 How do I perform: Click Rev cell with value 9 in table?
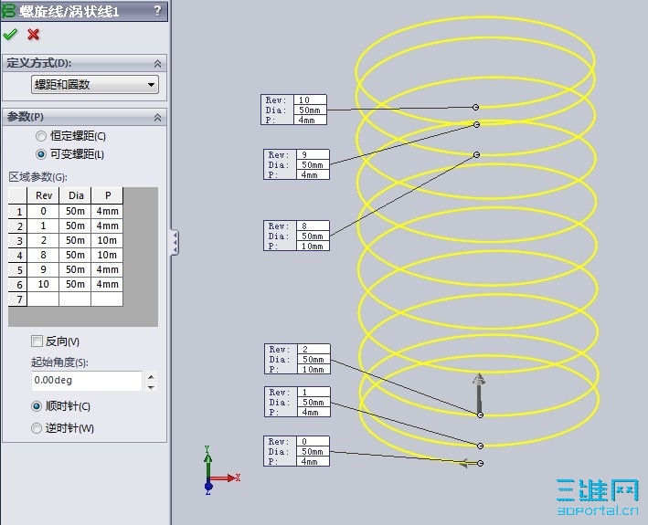pyautogui.click(x=43, y=269)
